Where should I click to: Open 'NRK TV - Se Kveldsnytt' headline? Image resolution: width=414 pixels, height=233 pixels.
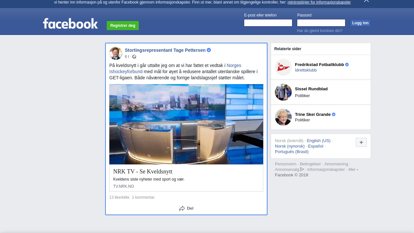point(143,172)
